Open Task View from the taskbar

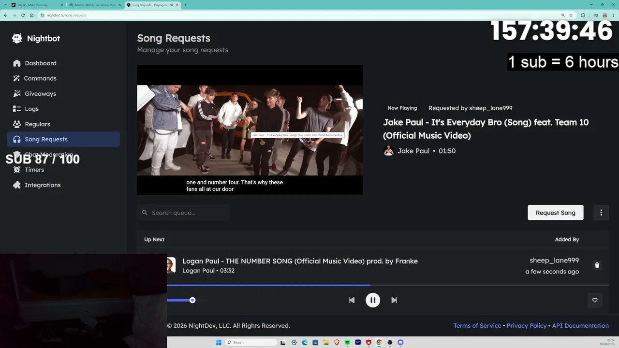[x=283, y=342]
